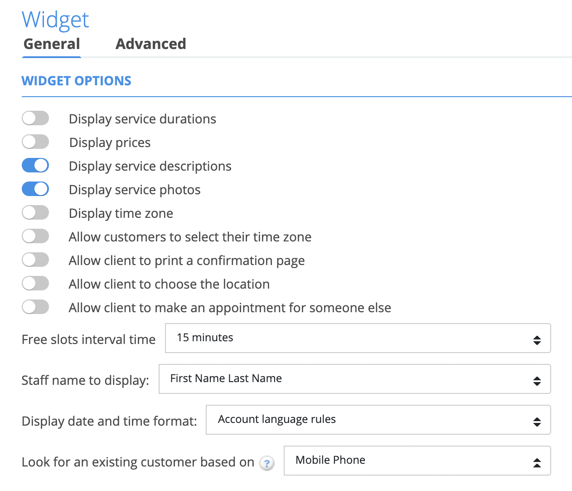Enable Display time zone toggle
Viewport: 572px width, 491px height.
[35, 213]
